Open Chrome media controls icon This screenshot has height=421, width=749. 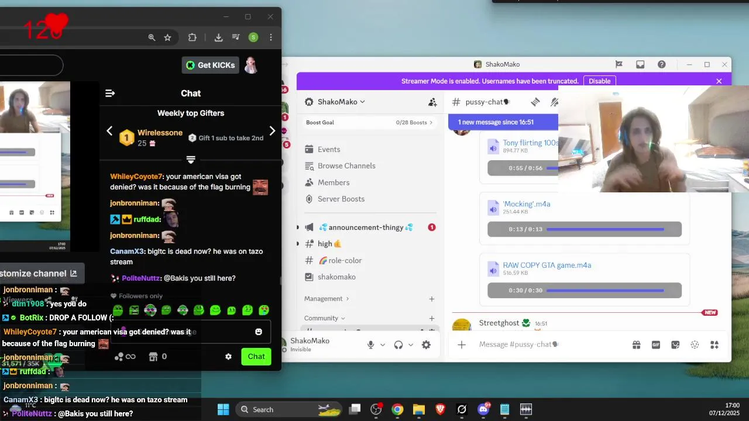[x=236, y=37]
